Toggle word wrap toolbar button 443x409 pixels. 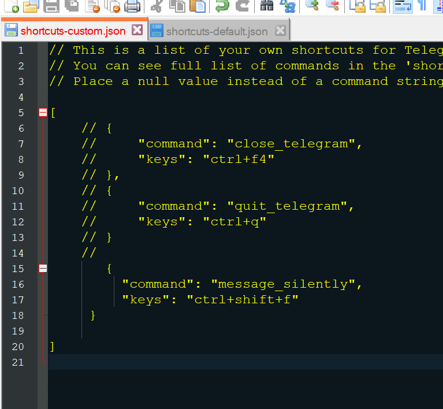click(x=403, y=6)
